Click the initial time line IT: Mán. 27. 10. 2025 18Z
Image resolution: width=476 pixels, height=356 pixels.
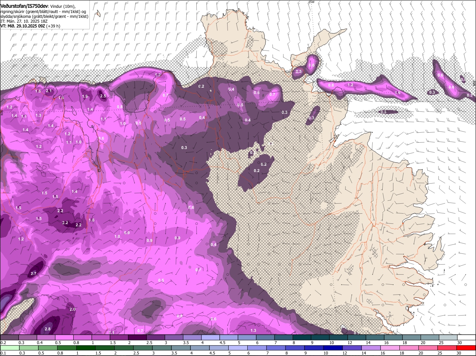(x=24, y=21)
